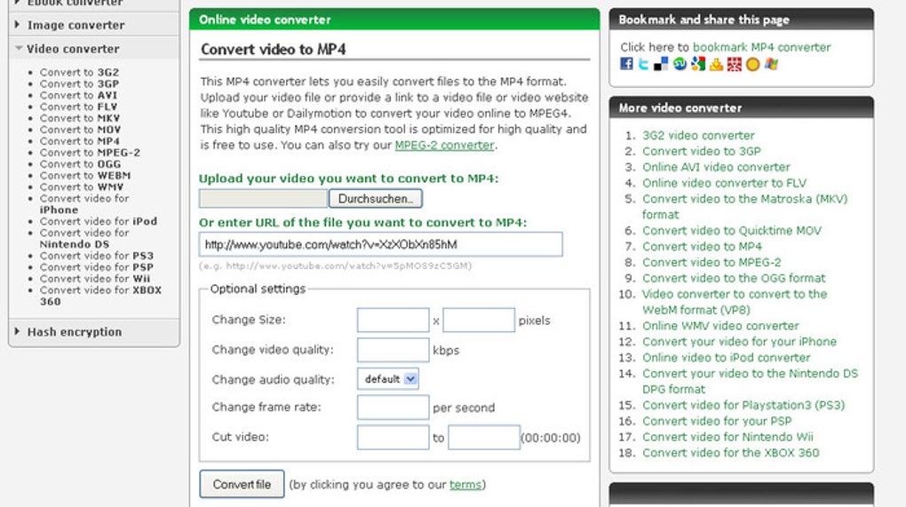Viewport: 906px width, 507px height.
Task: Open Convert to MP4 in sidebar
Action: (80, 141)
